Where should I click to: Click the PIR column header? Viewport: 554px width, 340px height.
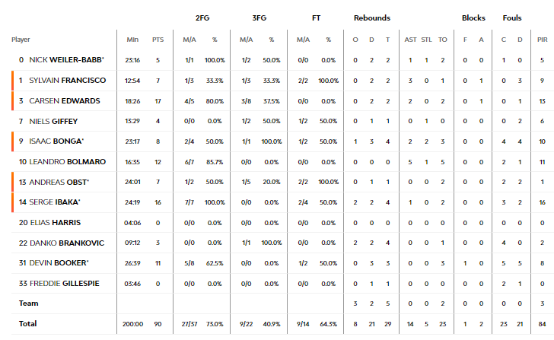(x=543, y=40)
